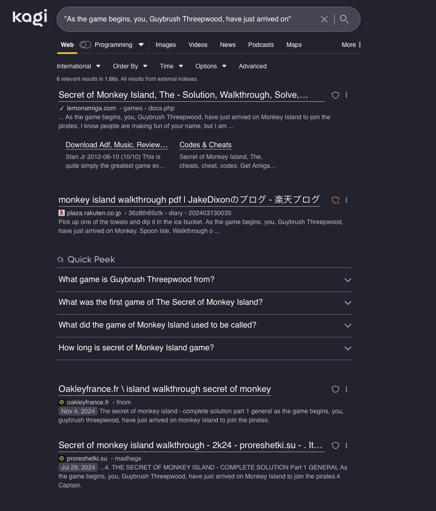Open three-dot menu for lemonamiga result

point(347,95)
